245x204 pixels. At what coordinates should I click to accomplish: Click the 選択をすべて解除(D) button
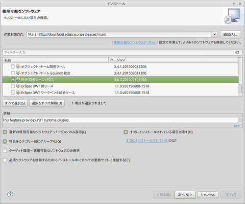[47, 103]
